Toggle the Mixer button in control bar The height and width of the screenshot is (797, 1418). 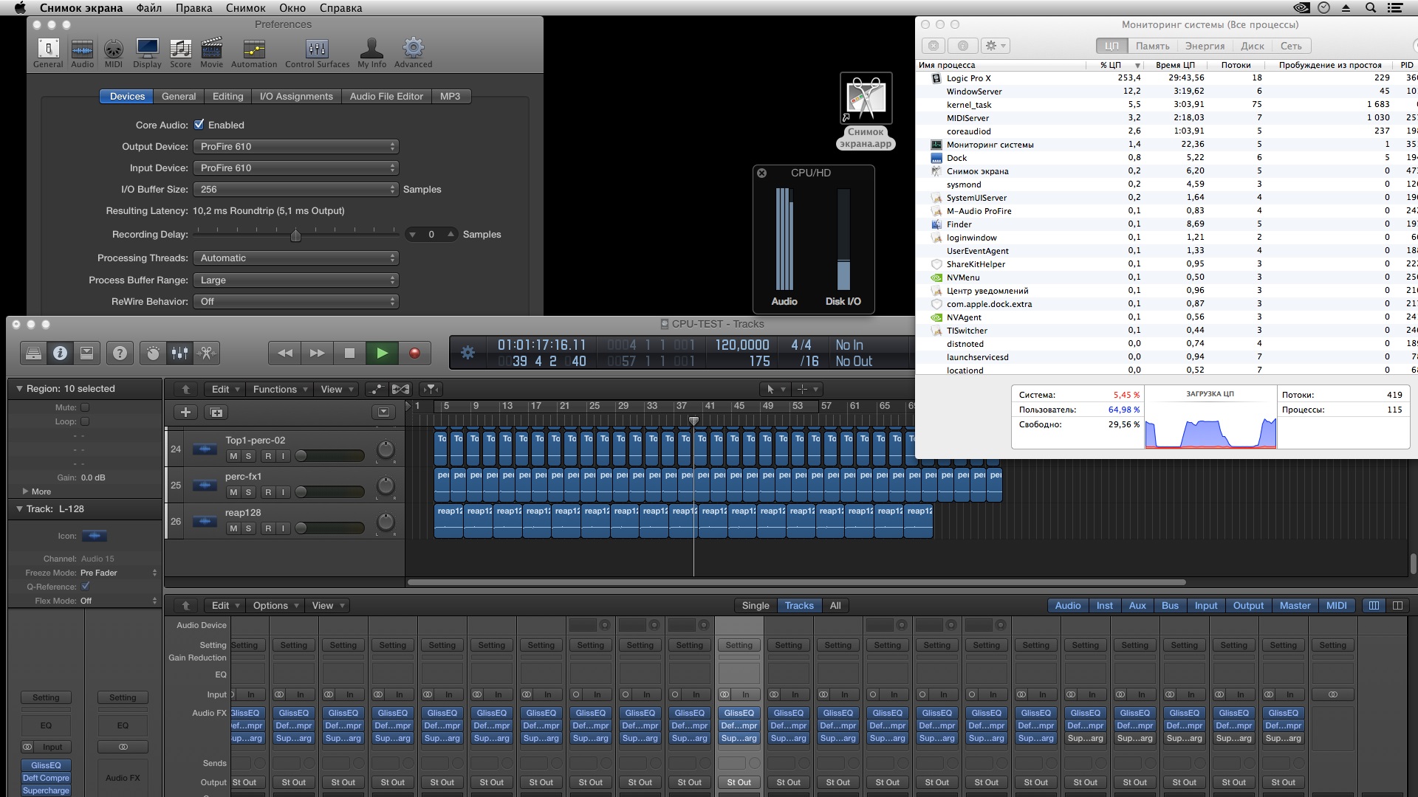179,353
